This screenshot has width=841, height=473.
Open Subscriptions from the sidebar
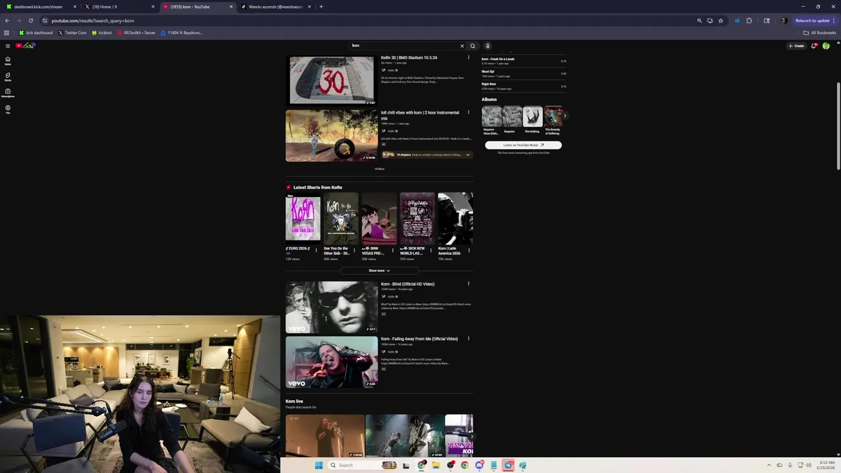8,93
